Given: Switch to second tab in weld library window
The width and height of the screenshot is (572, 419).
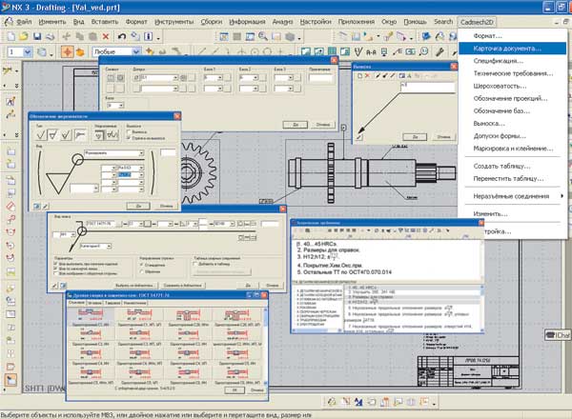Looking at the screenshot, I should click(x=94, y=303).
